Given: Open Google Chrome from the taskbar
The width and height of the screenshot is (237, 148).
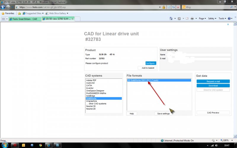Looking at the screenshot, I should coord(41,145).
